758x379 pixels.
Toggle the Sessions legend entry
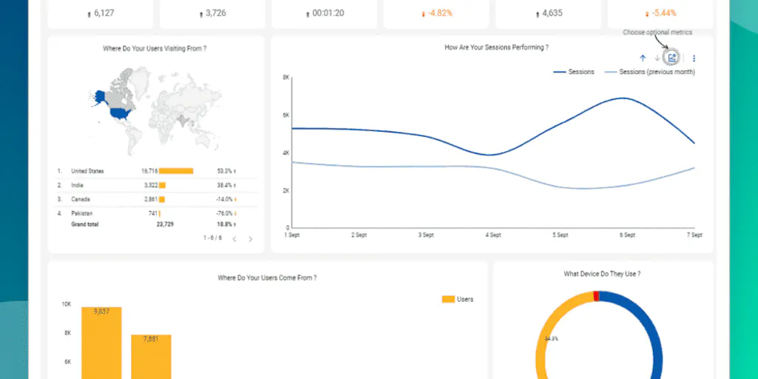tap(574, 72)
